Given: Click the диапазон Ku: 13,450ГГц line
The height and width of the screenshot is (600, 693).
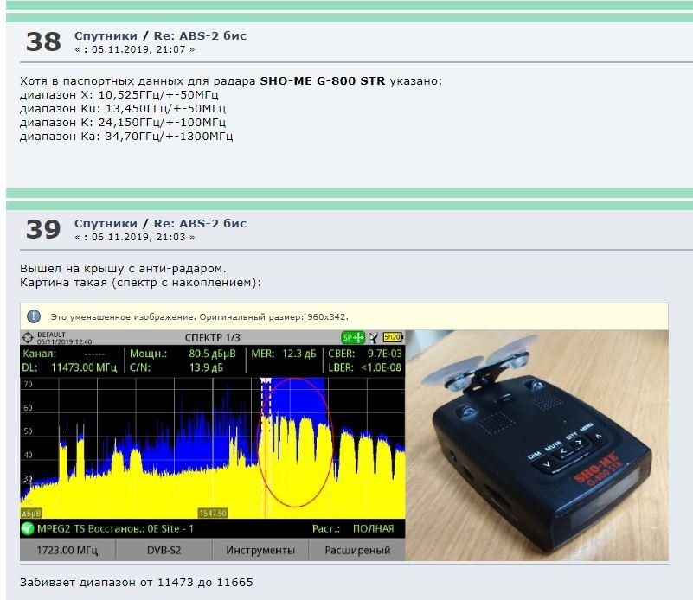Looking at the screenshot, I should (123, 109).
